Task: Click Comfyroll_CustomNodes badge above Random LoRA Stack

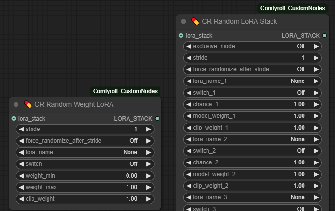Action: pyautogui.click(x=293, y=8)
